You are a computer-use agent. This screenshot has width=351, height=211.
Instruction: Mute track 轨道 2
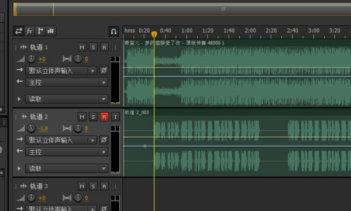pyautogui.click(x=82, y=117)
